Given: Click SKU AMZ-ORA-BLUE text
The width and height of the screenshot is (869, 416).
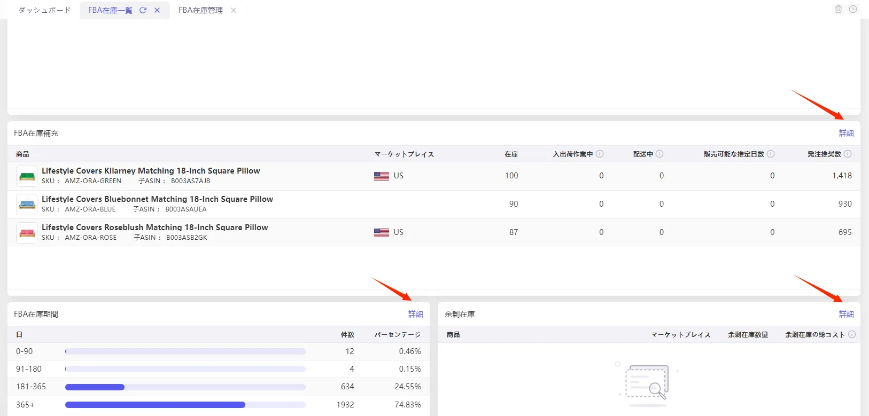Looking at the screenshot, I should 90,209.
